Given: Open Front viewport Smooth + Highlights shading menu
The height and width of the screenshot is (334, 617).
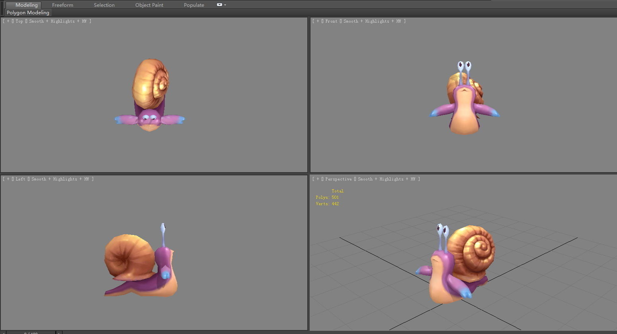Looking at the screenshot, I should 372,21.
